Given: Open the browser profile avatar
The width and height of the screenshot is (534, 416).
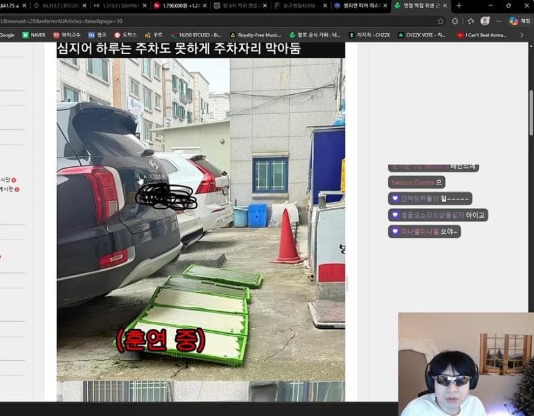Looking at the screenshot, I should tap(485, 21).
